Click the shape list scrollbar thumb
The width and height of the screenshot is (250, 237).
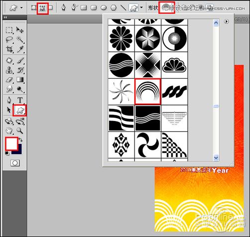pyautogui.click(x=216, y=106)
